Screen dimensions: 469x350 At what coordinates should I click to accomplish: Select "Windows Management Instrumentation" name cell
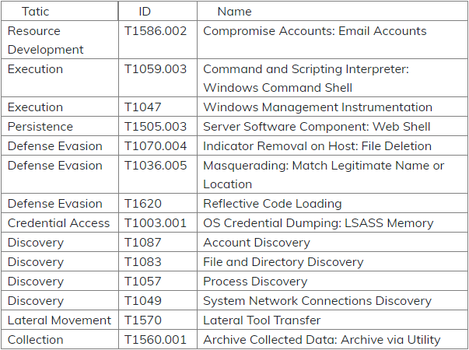pos(317,107)
